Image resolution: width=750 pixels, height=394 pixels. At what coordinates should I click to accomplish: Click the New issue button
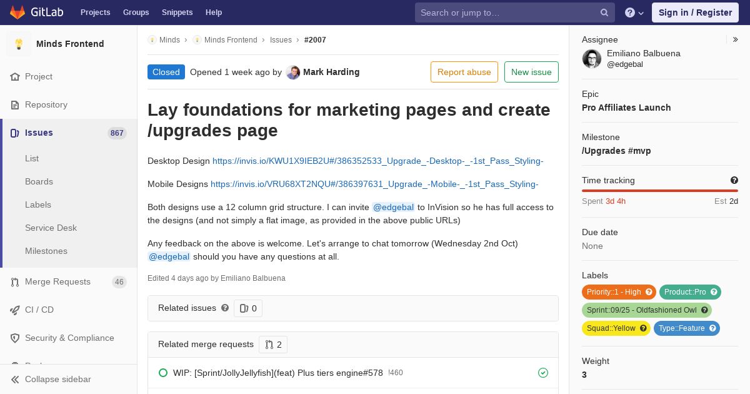pyautogui.click(x=531, y=72)
